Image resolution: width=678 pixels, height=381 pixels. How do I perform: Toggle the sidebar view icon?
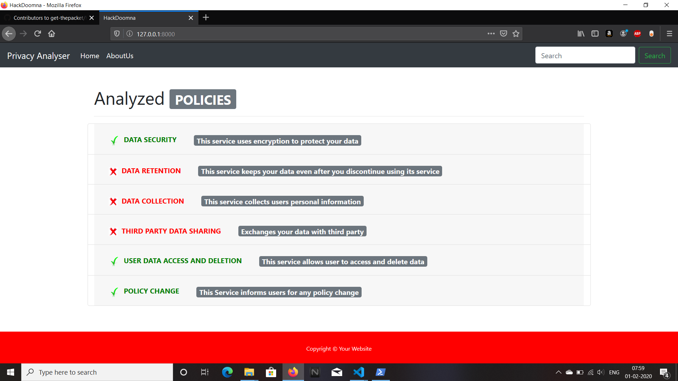click(x=595, y=34)
